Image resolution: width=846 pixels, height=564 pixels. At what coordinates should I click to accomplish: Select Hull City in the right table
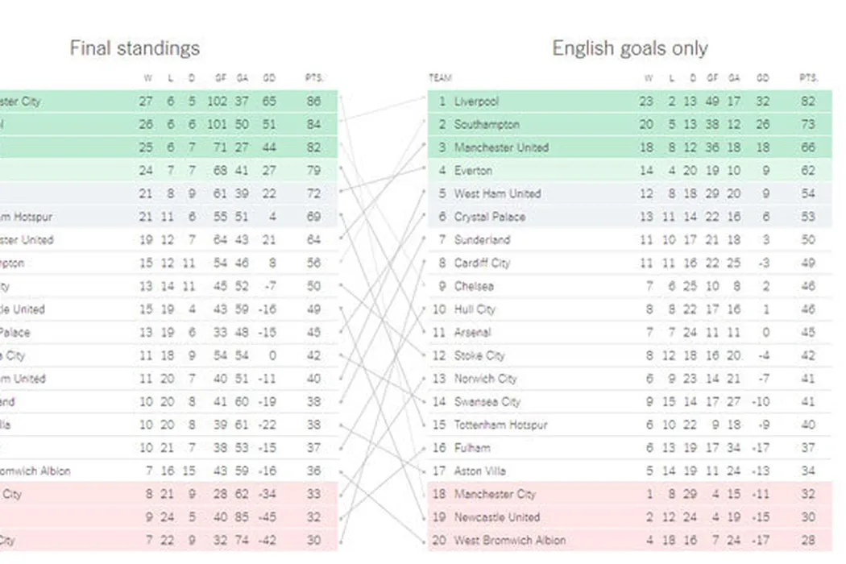(475, 309)
